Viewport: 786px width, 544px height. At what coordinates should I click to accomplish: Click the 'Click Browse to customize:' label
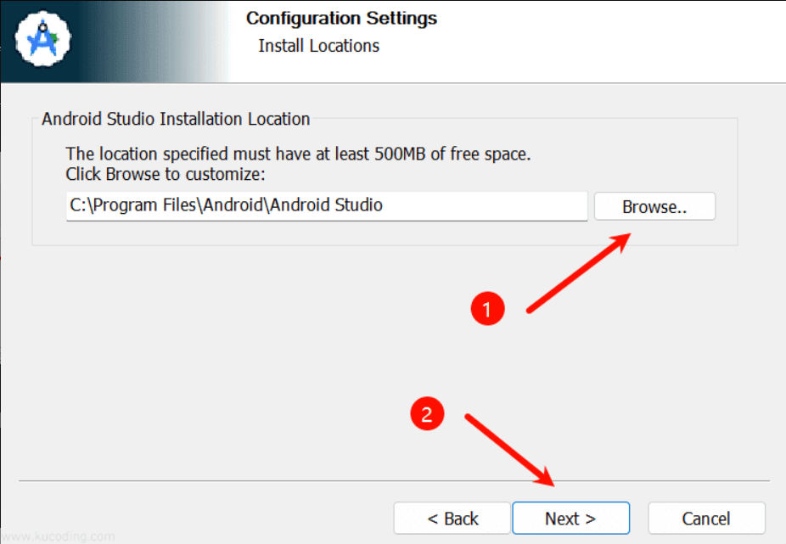point(166,175)
